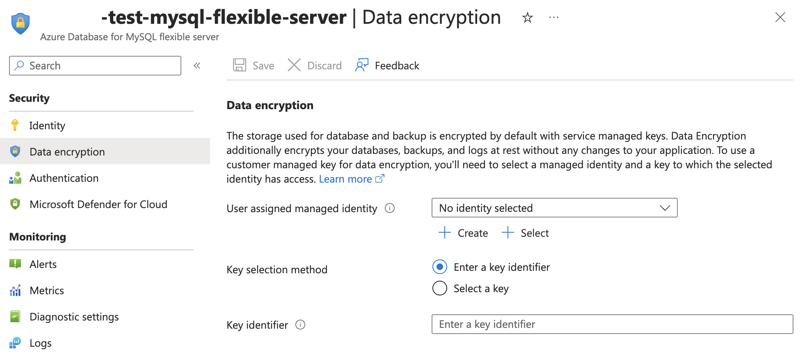Click into the Key identifier text field
The height and width of the screenshot is (357, 800).
point(612,325)
